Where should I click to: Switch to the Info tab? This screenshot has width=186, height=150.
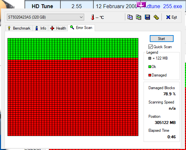click(40, 28)
